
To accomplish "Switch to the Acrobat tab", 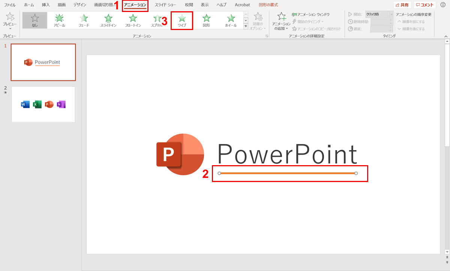I will (242, 5).
